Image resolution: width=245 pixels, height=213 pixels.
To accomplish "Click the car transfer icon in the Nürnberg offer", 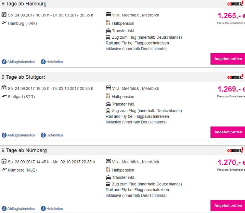I will point(108,177).
